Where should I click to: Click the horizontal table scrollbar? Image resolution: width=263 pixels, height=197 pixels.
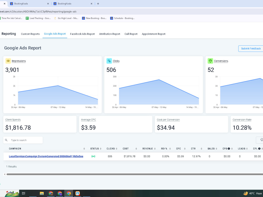click(x=135, y=174)
